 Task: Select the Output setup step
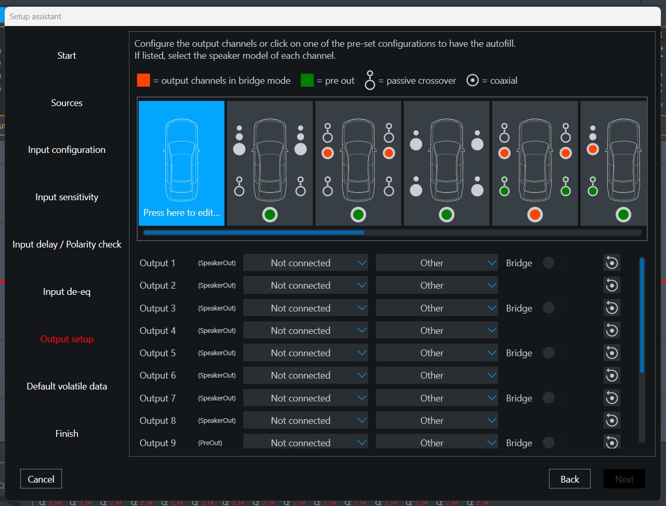tap(67, 339)
